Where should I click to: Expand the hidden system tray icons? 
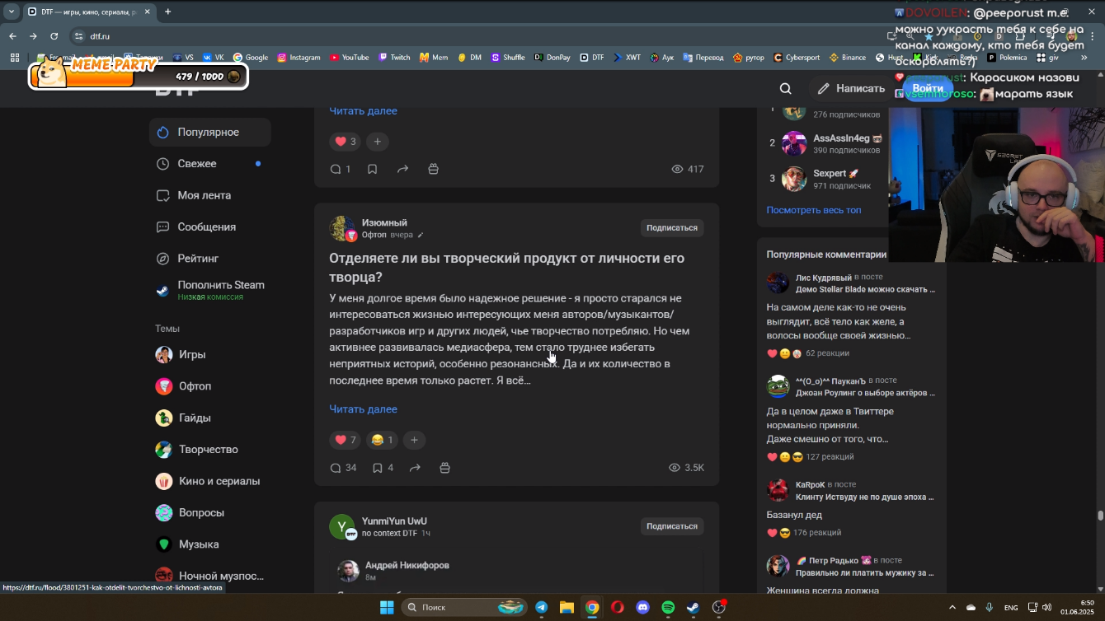[952, 608]
